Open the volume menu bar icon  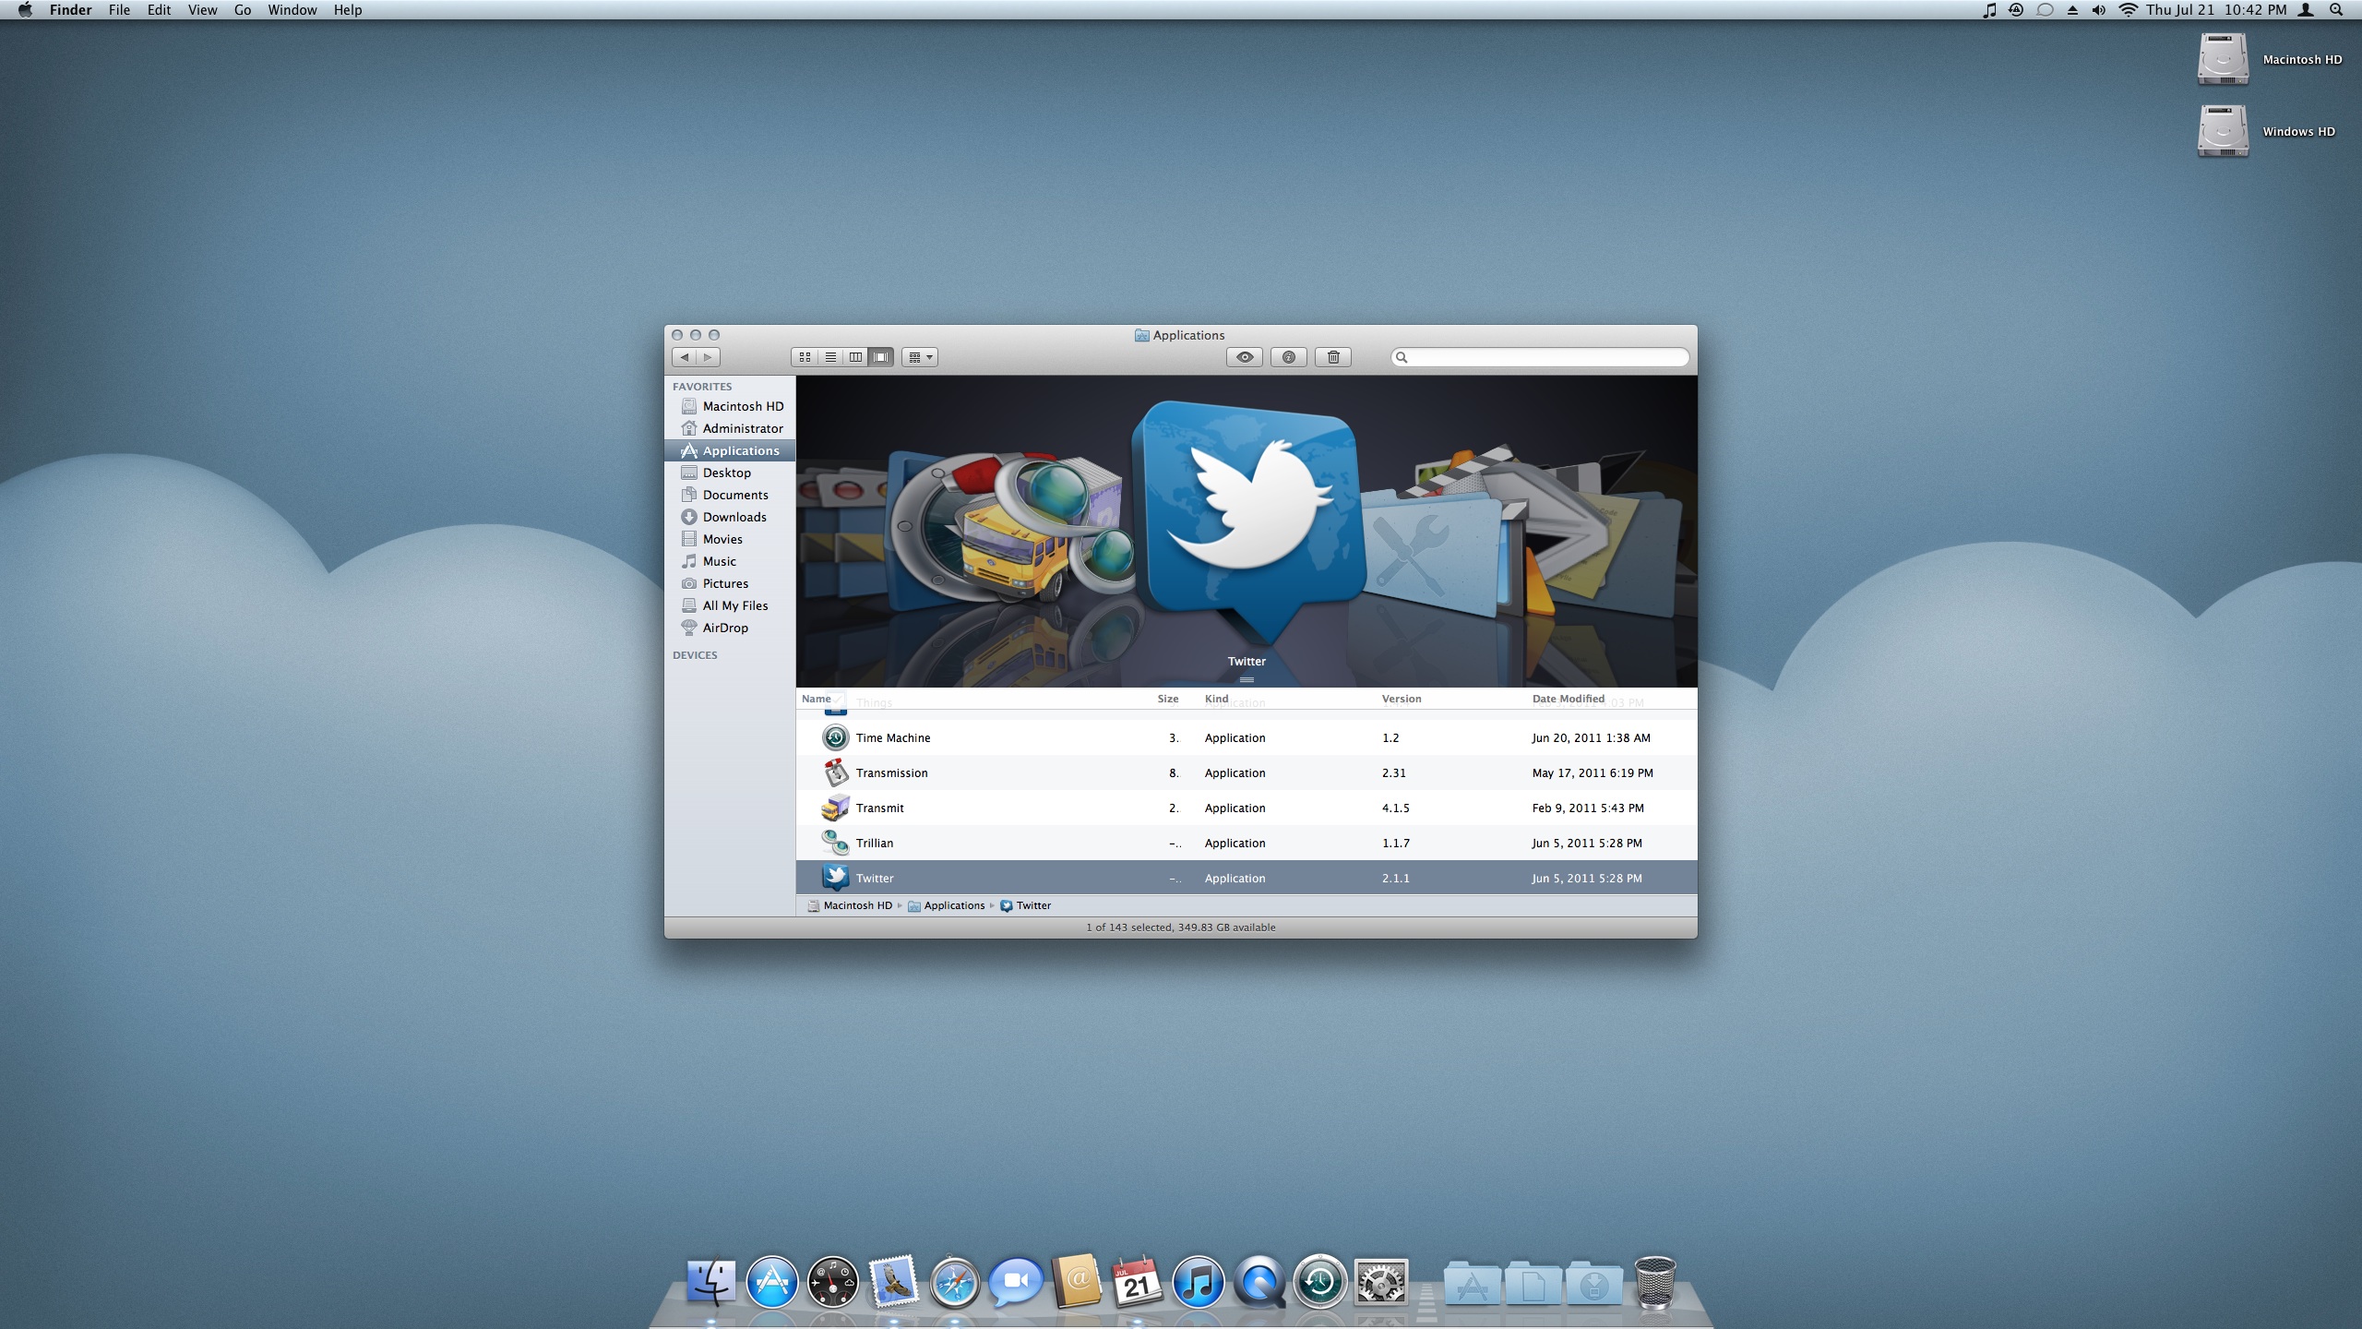click(2099, 10)
